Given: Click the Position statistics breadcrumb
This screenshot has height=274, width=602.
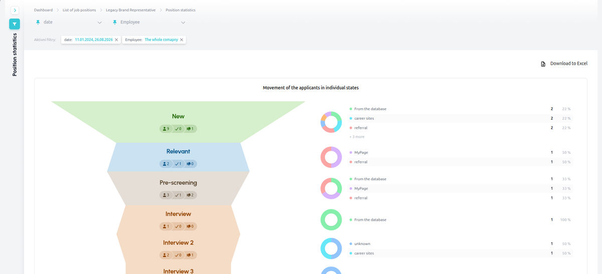Looking at the screenshot, I should click(181, 10).
